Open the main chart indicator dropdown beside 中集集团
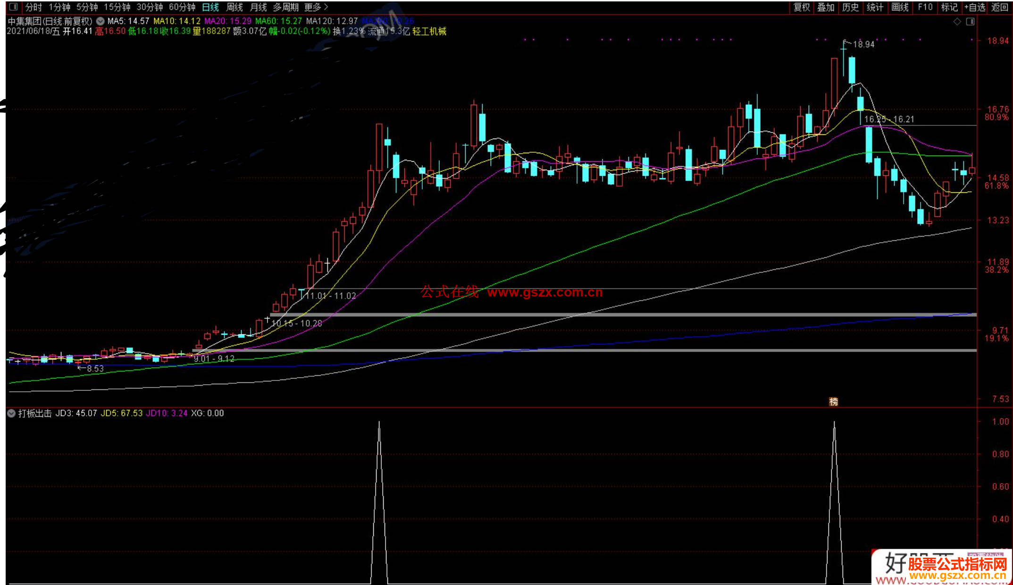Image resolution: width=1013 pixels, height=585 pixels. pos(100,21)
